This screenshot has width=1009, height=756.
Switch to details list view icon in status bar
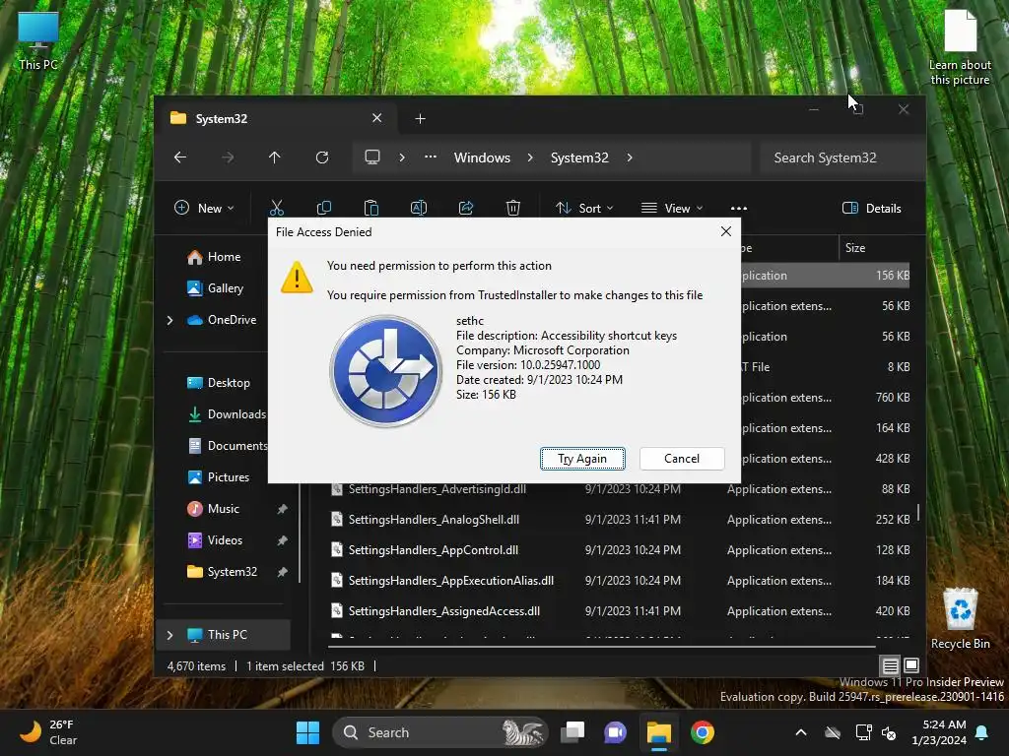(x=891, y=666)
